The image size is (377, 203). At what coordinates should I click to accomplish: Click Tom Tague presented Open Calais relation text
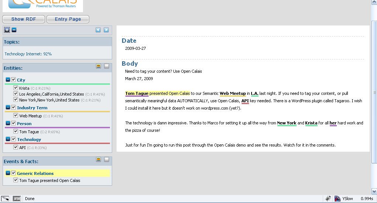[x=50, y=180]
